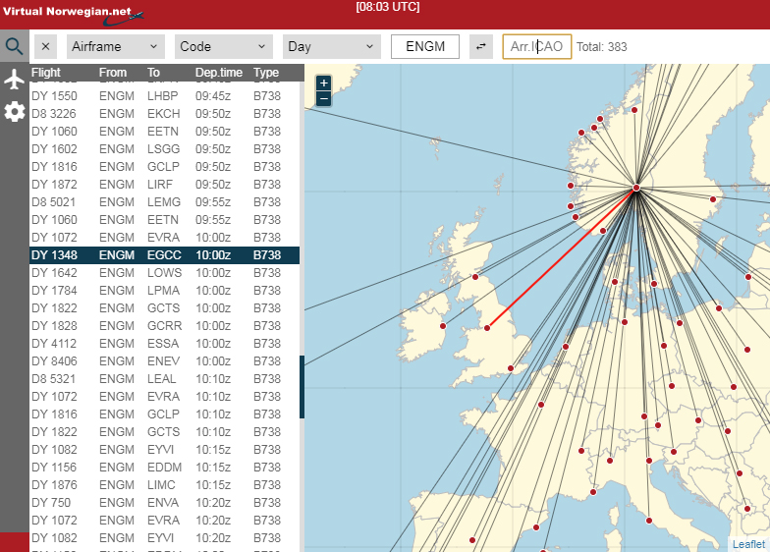
Task: Click the flight list scrollbar thumb
Action: pyautogui.click(x=302, y=387)
